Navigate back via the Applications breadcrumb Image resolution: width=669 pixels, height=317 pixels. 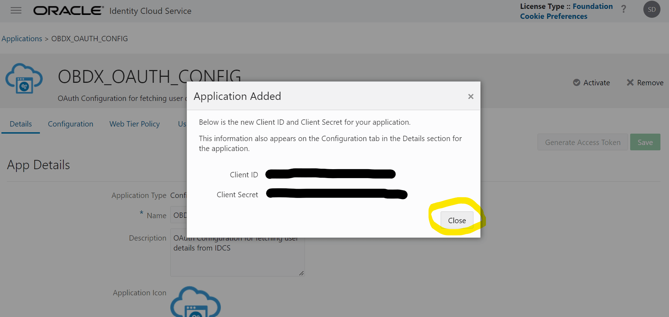click(x=22, y=38)
